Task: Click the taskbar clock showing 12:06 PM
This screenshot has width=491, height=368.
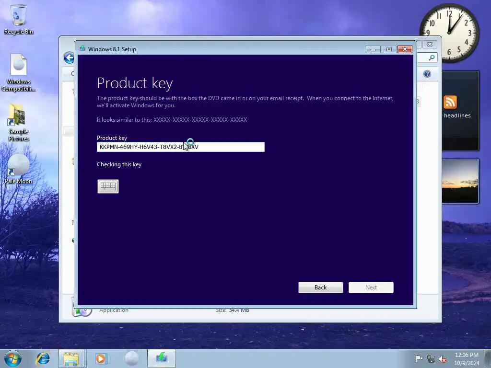Action: click(x=467, y=358)
